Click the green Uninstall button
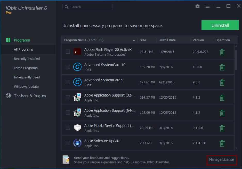Image resolution: width=242 pixels, height=169 pixels. click(220, 25)
